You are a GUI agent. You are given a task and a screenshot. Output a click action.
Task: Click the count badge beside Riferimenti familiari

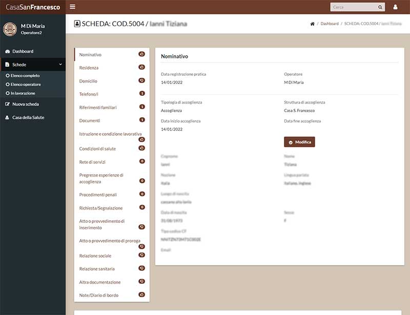tap(142, 107)
